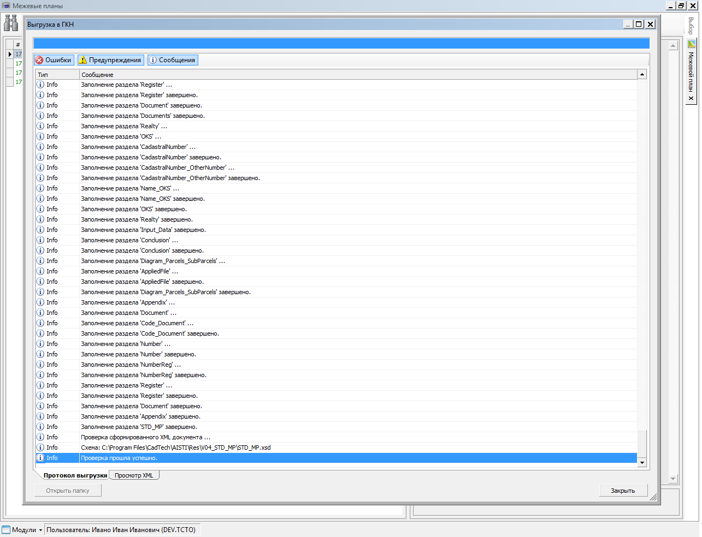Screen dimensions: 702x537
Task: Select the Протокол выгрузки tab
Action: (75, 475)
